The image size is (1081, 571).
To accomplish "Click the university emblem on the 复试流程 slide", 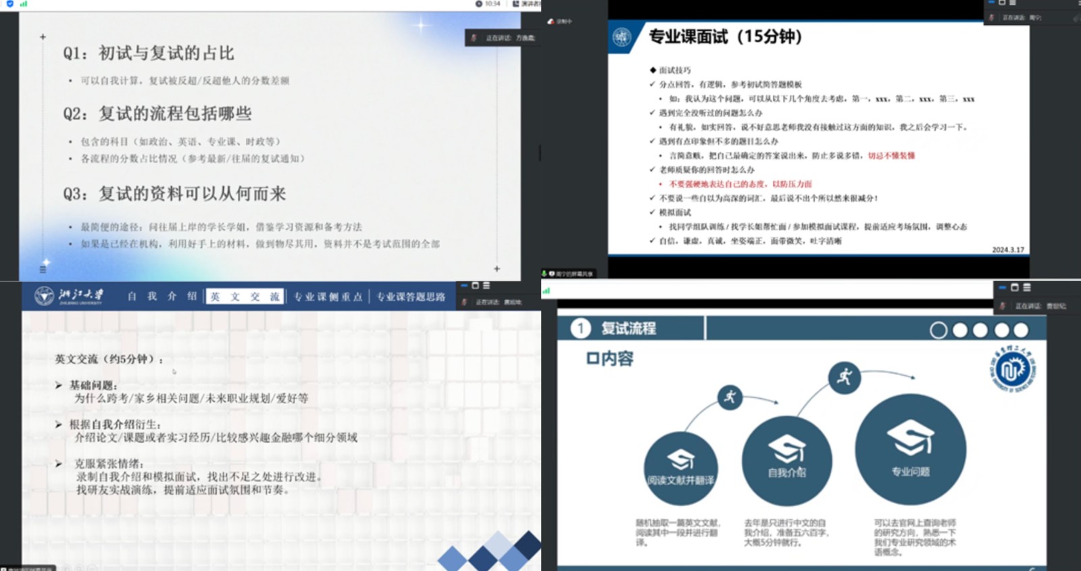I will click(x=1012, y=370).
